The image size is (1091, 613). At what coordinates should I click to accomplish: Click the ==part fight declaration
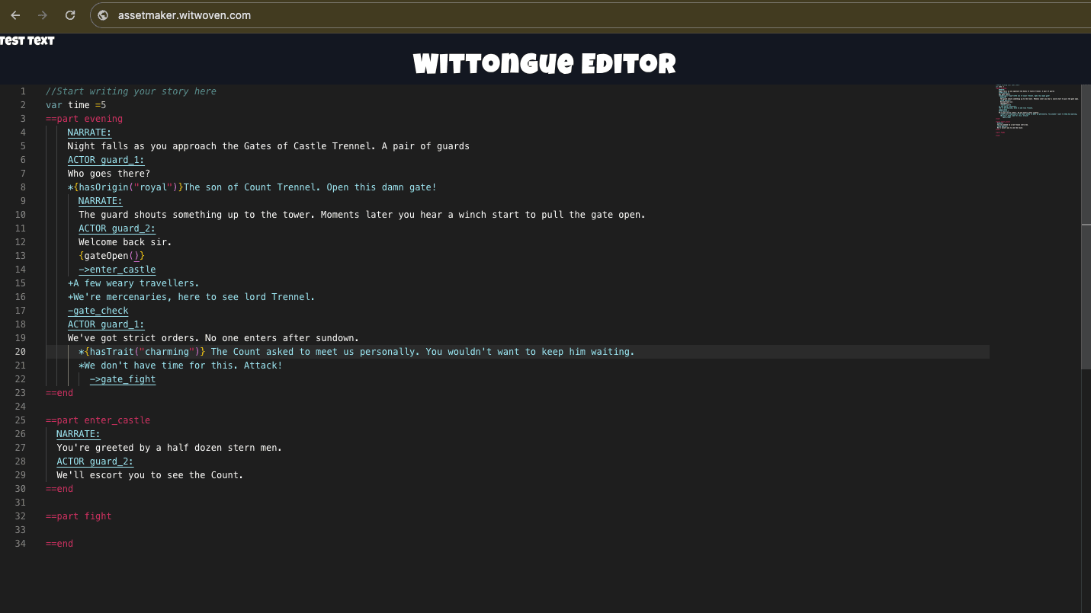click(79, 516)
